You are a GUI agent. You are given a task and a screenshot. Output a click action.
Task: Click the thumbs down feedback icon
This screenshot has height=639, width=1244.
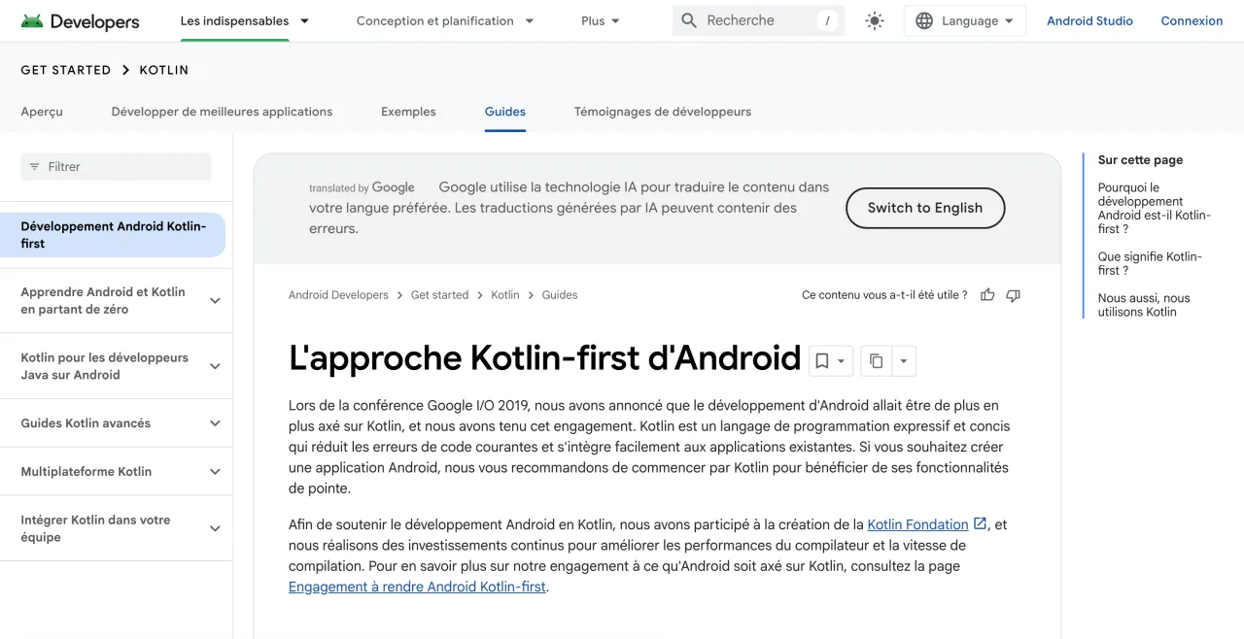click(x=1013, y=295)
